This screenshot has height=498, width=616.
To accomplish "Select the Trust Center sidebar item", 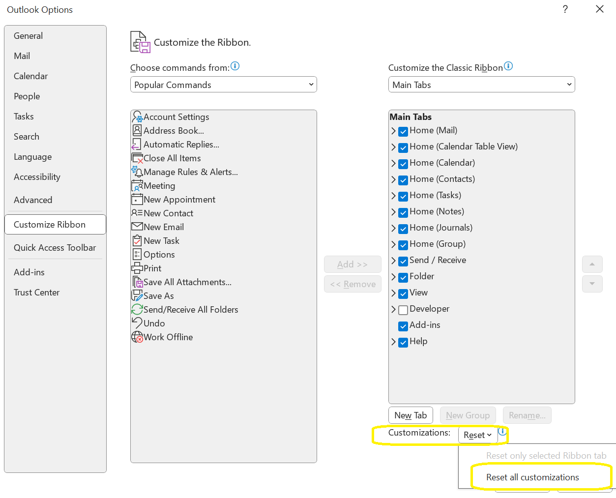I will pyautogui.click(x=37, y=292).
